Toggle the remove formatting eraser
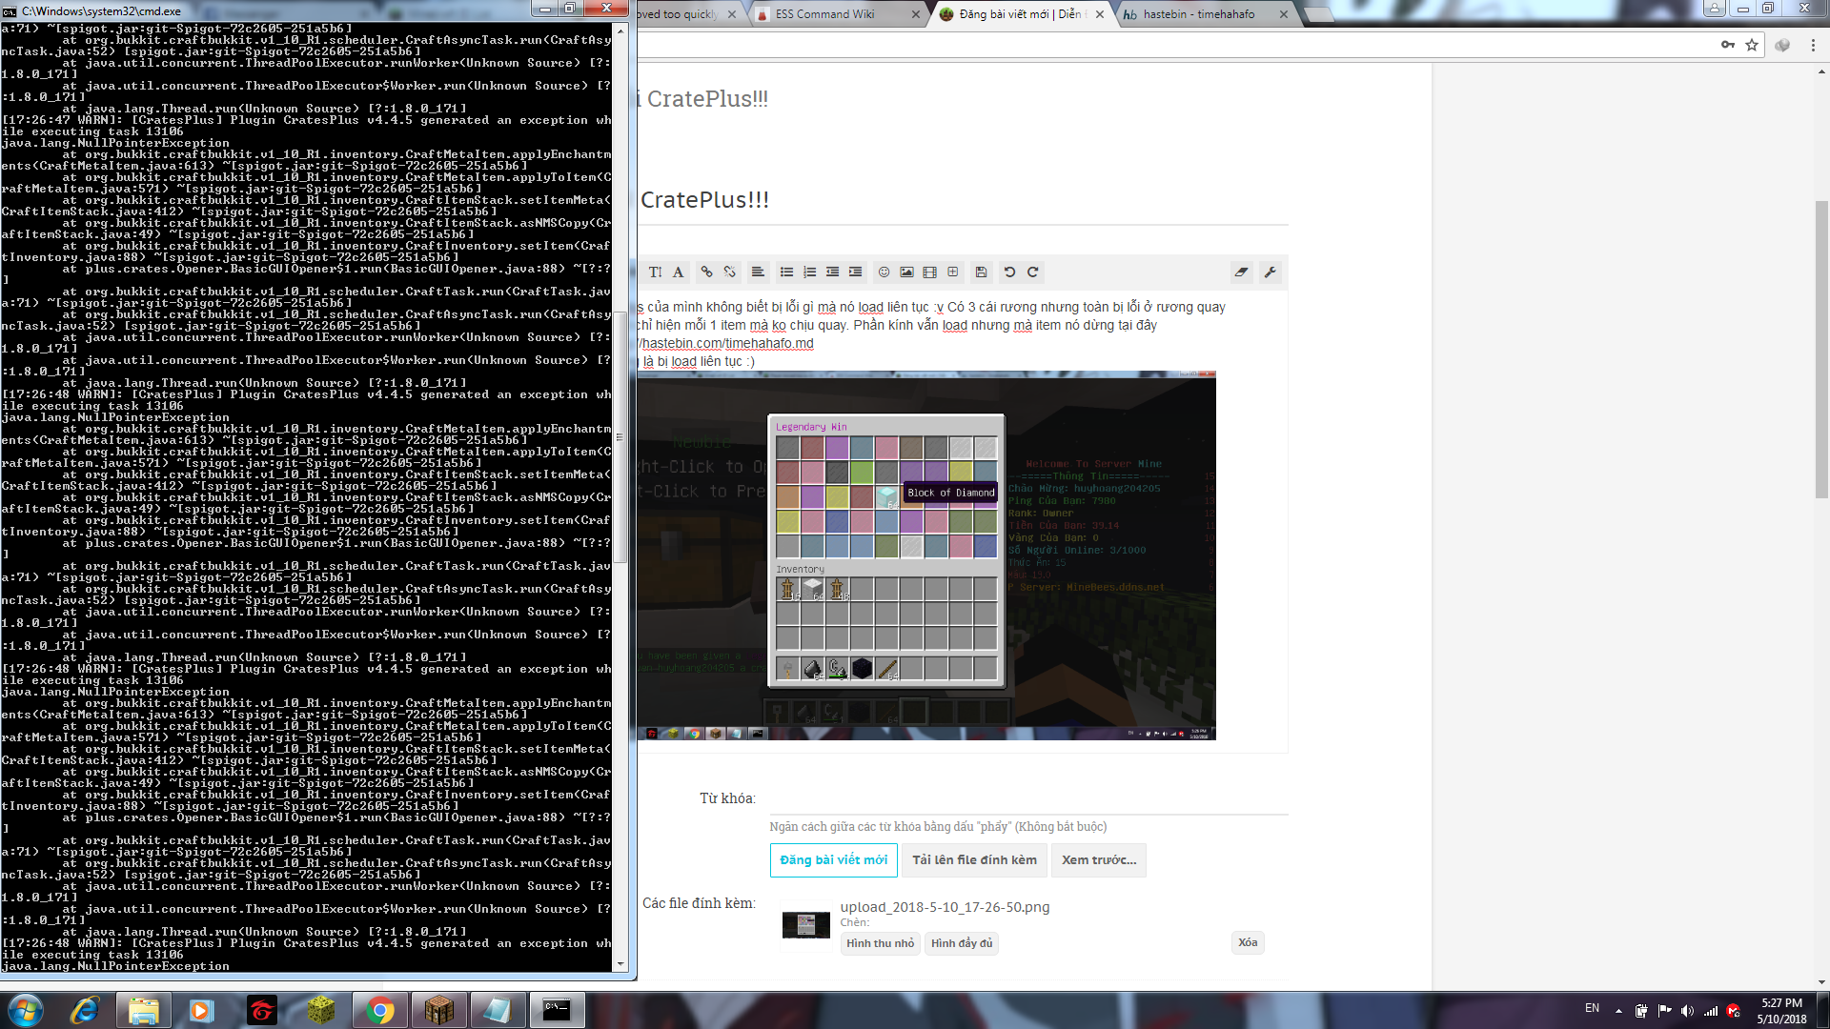The height and width of the screenshot is (1029, 1830). pos(1241,272)
